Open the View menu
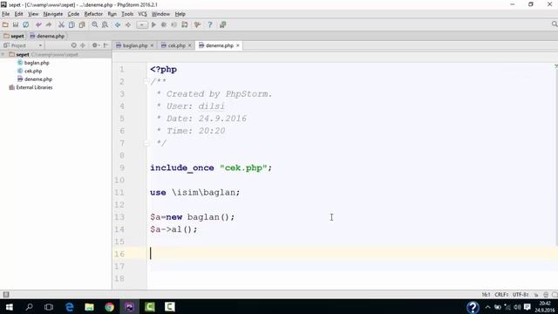The width and height of the screenshot is (558, 314). (33, 14)
